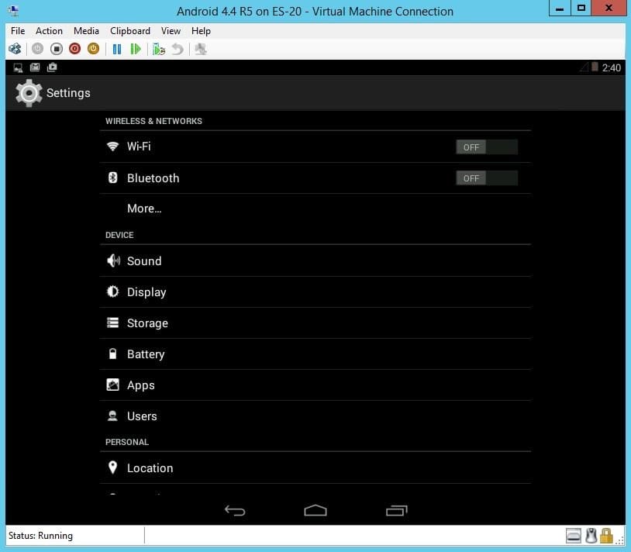Click the 2:40 clock in status bar

click(612, 67)
